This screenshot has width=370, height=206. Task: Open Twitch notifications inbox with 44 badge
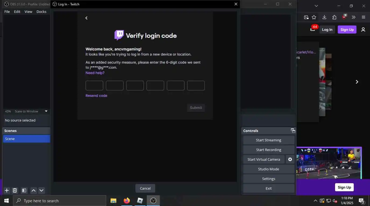(x=313, y=29)
